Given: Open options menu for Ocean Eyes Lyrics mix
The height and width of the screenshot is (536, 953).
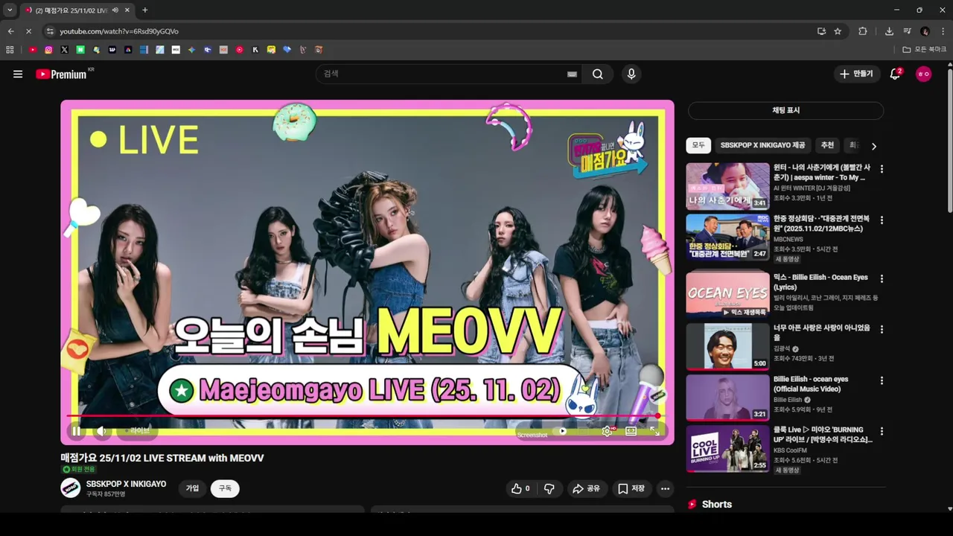Looking at the screenshot, I should pos(882,278).
